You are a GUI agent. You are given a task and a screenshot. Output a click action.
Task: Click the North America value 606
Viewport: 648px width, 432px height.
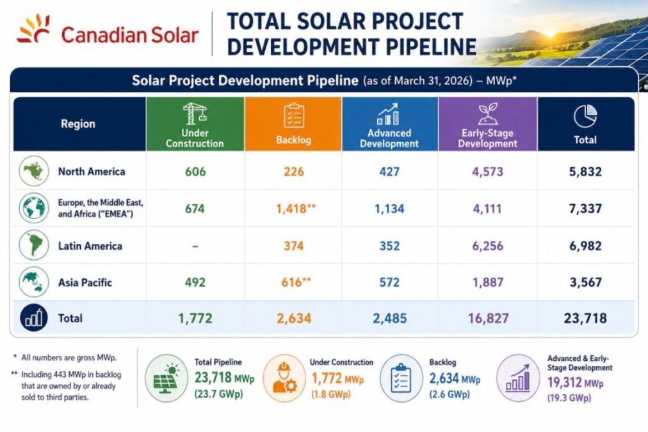click(195, 172)
